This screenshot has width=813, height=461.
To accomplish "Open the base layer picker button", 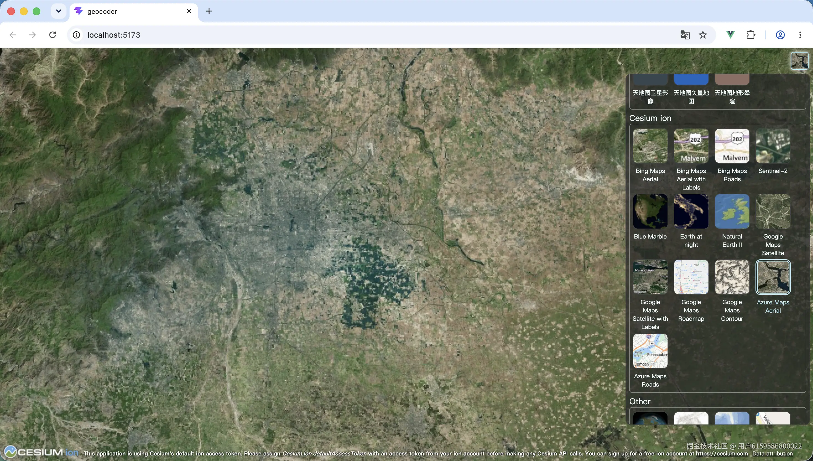I will [799, 61].
